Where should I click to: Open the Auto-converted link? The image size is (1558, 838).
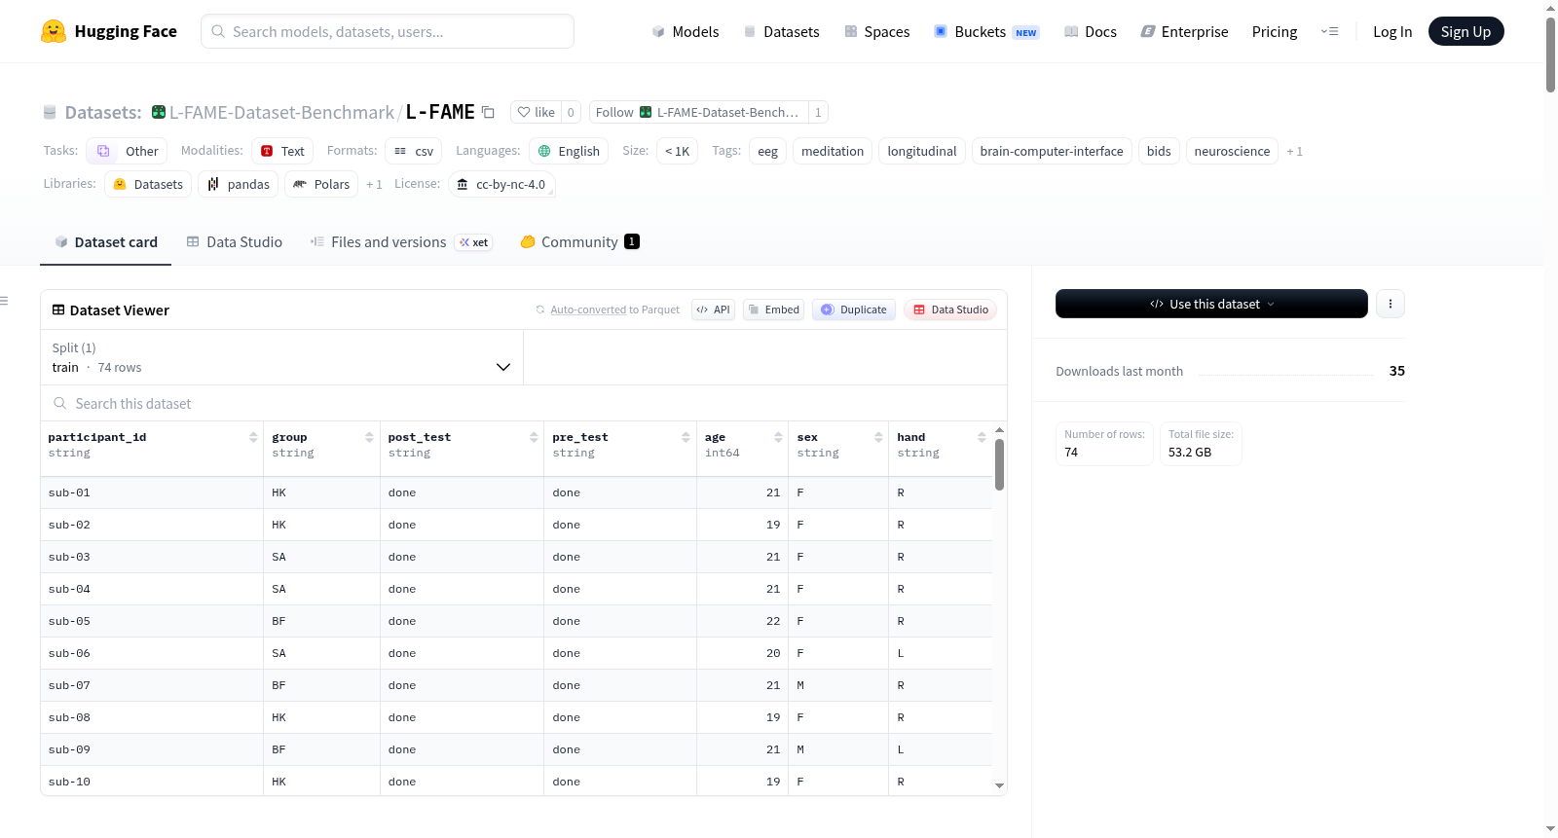(x=588, y=310)
